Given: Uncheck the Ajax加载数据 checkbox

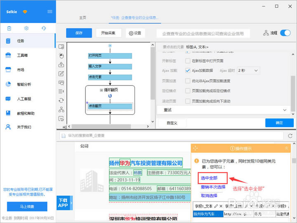Looking at the screenshot, I should [188, 71].
